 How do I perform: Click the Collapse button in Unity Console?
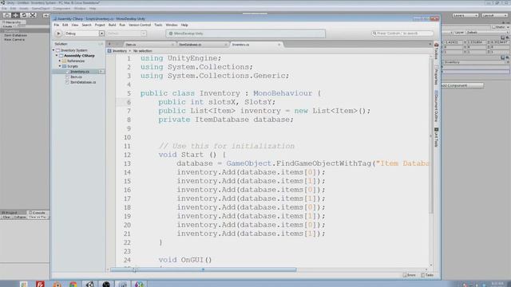[x=19, y=217]
